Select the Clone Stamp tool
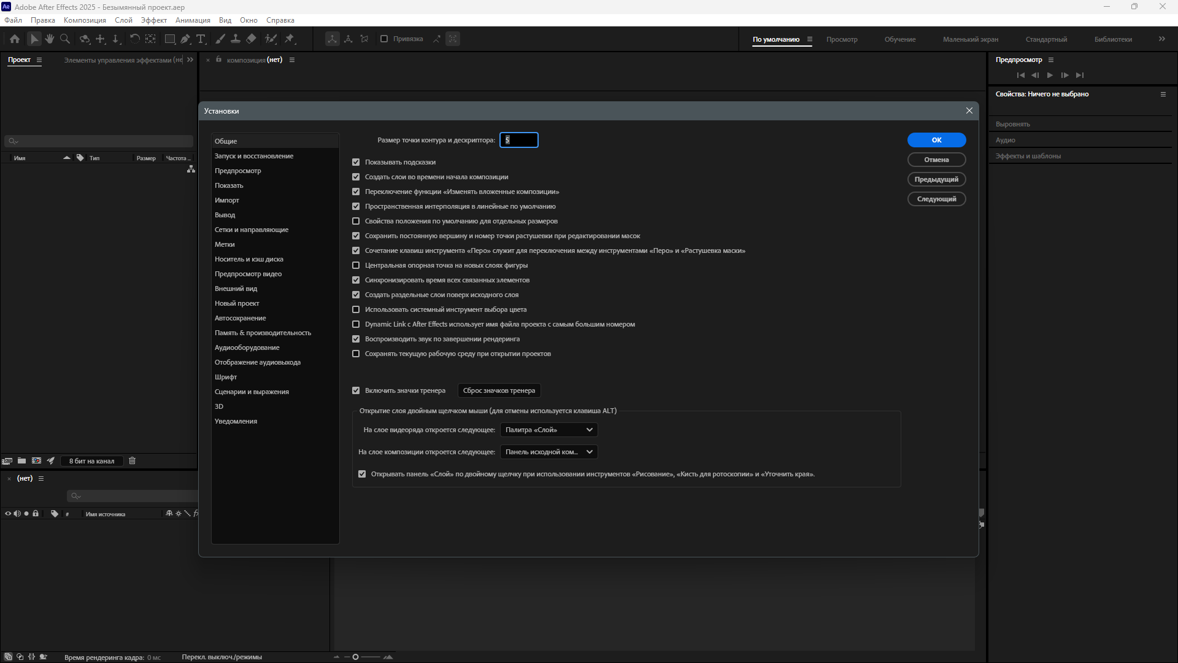The image size is (1178, 663). click(236, 39)
